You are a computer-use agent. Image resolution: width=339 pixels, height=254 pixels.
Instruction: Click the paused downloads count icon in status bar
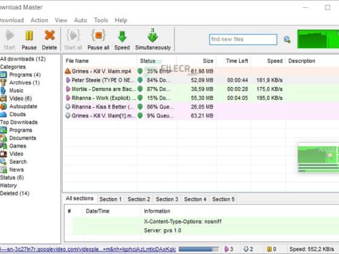click(269, 249)
